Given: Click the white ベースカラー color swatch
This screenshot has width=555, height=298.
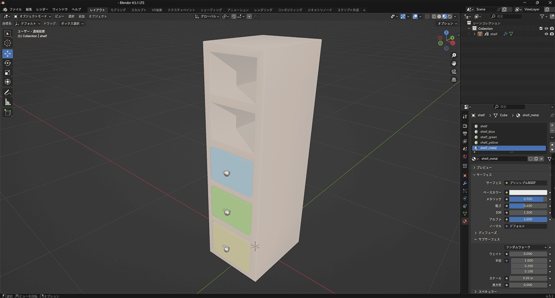Looking at the screenshot, I should [528, 192].
